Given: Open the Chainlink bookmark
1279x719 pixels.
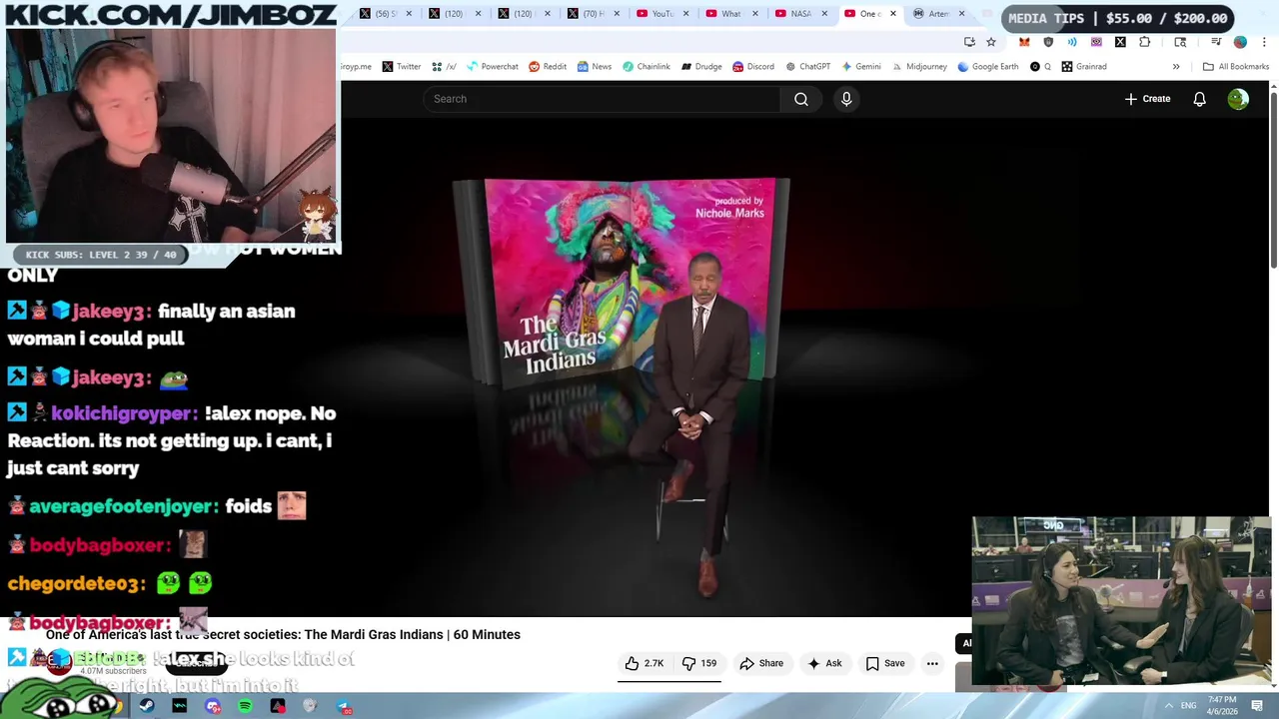Looking at the screenshot, I should [646, 67].
